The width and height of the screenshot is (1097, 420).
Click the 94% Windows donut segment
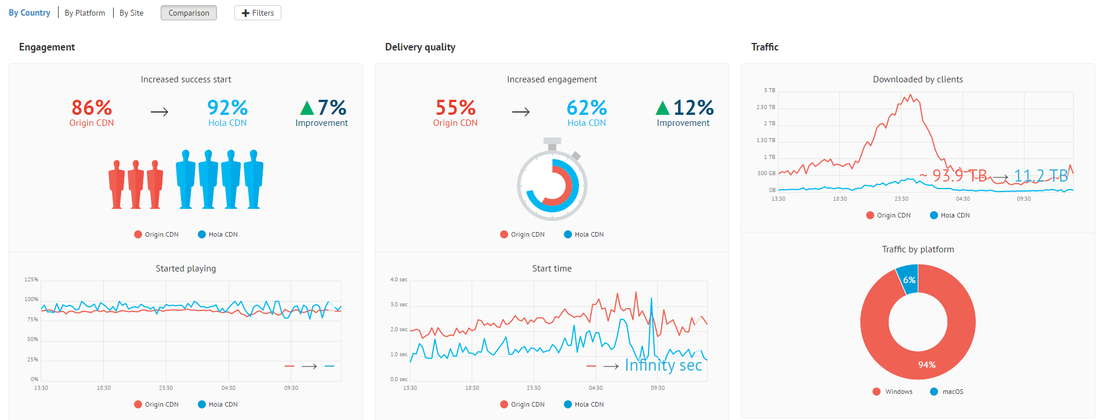click(x=926, y=364)
